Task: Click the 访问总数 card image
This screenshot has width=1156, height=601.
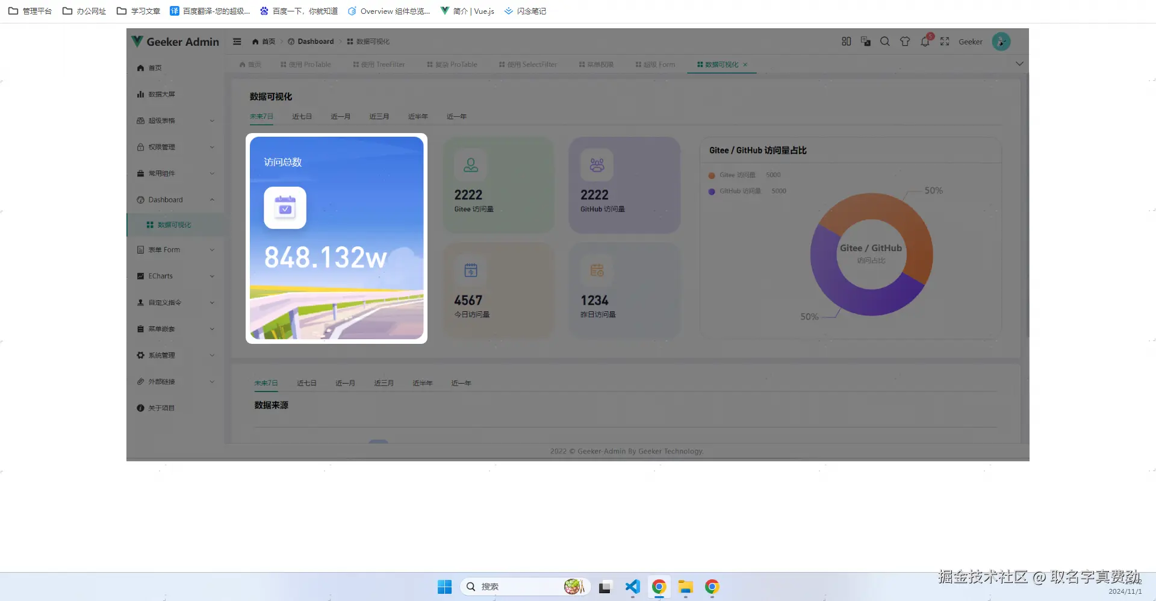Action: pos(337,238)
